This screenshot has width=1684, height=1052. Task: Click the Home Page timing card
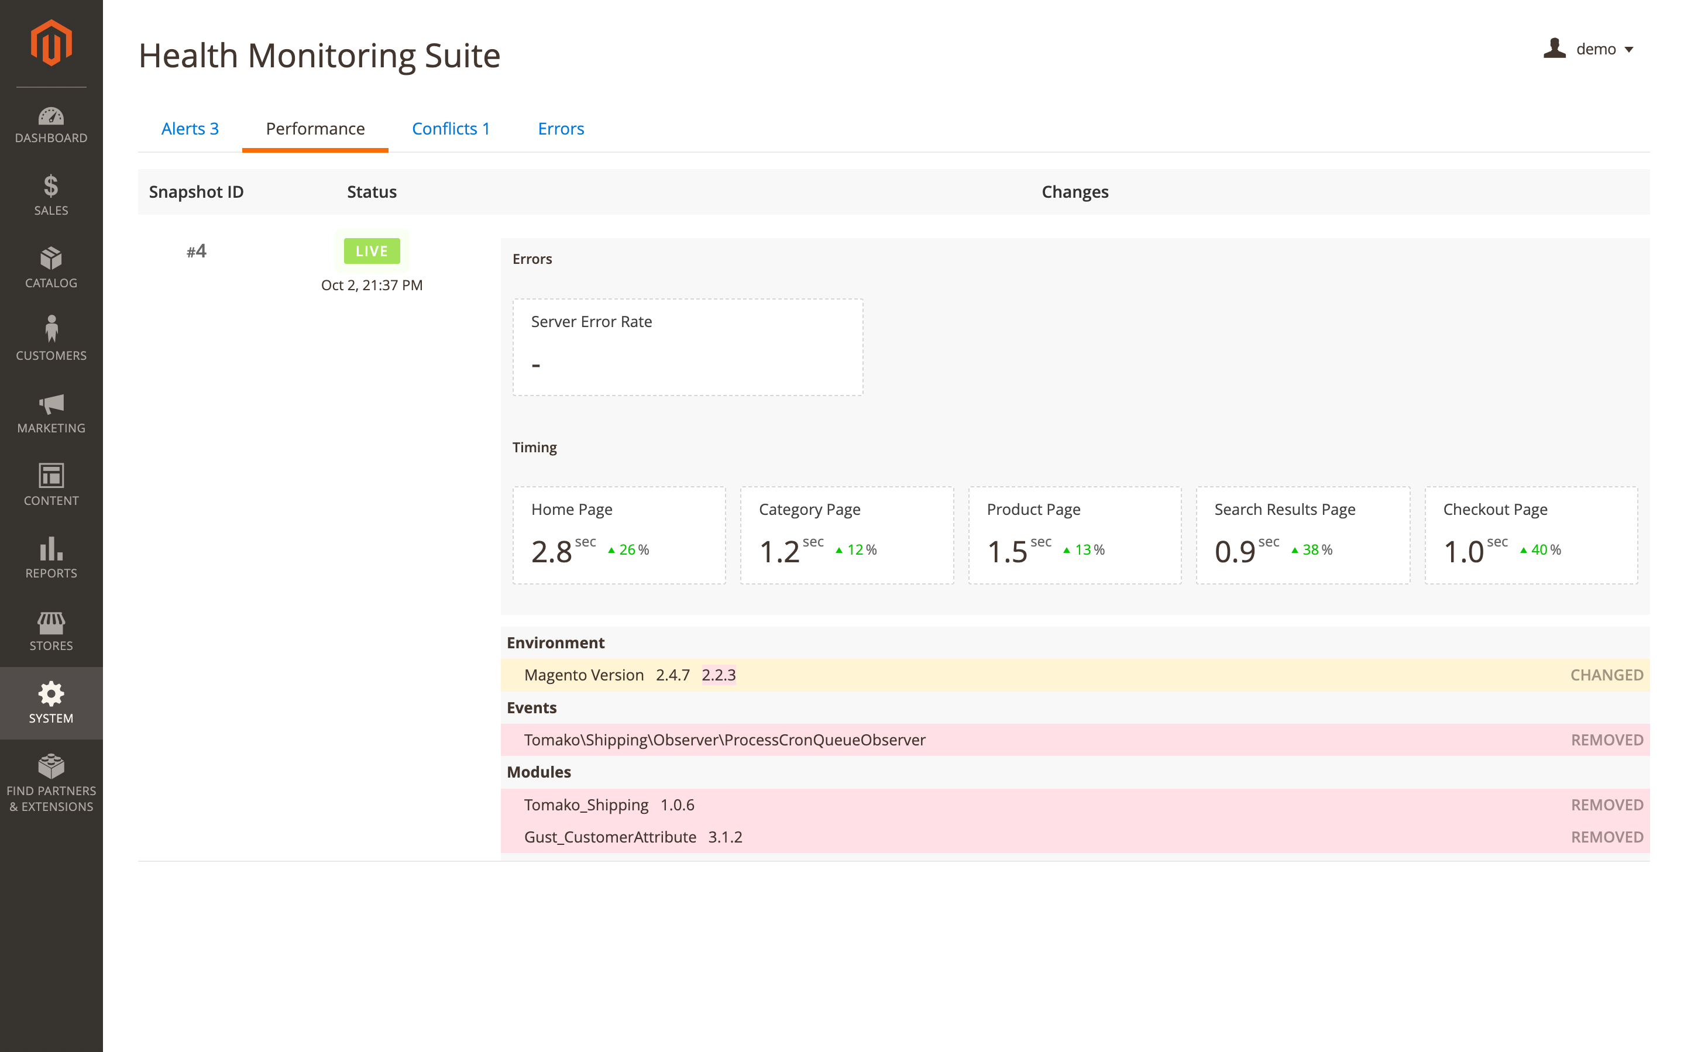(x=618, y=534)
